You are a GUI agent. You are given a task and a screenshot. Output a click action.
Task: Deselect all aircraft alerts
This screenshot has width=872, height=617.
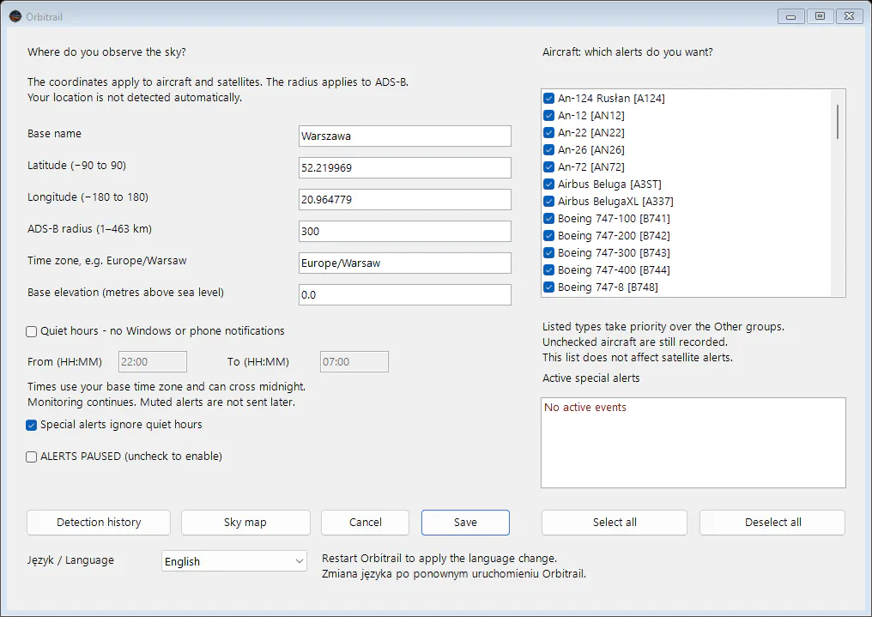(x=772, y=523)
